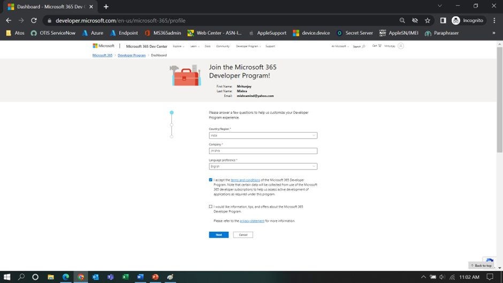
Task: Open the tab search chevron in title bar
Action: (x=440, y=6)
